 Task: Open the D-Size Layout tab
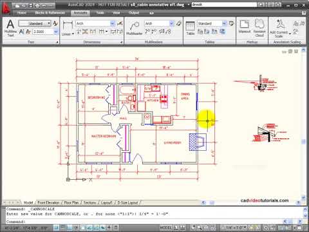[127, 202]
